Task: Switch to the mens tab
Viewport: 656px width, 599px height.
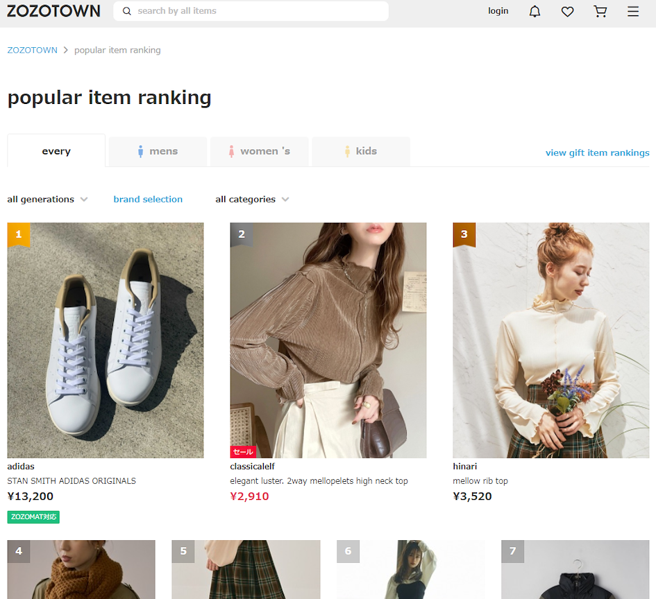Action: (158, 151)
